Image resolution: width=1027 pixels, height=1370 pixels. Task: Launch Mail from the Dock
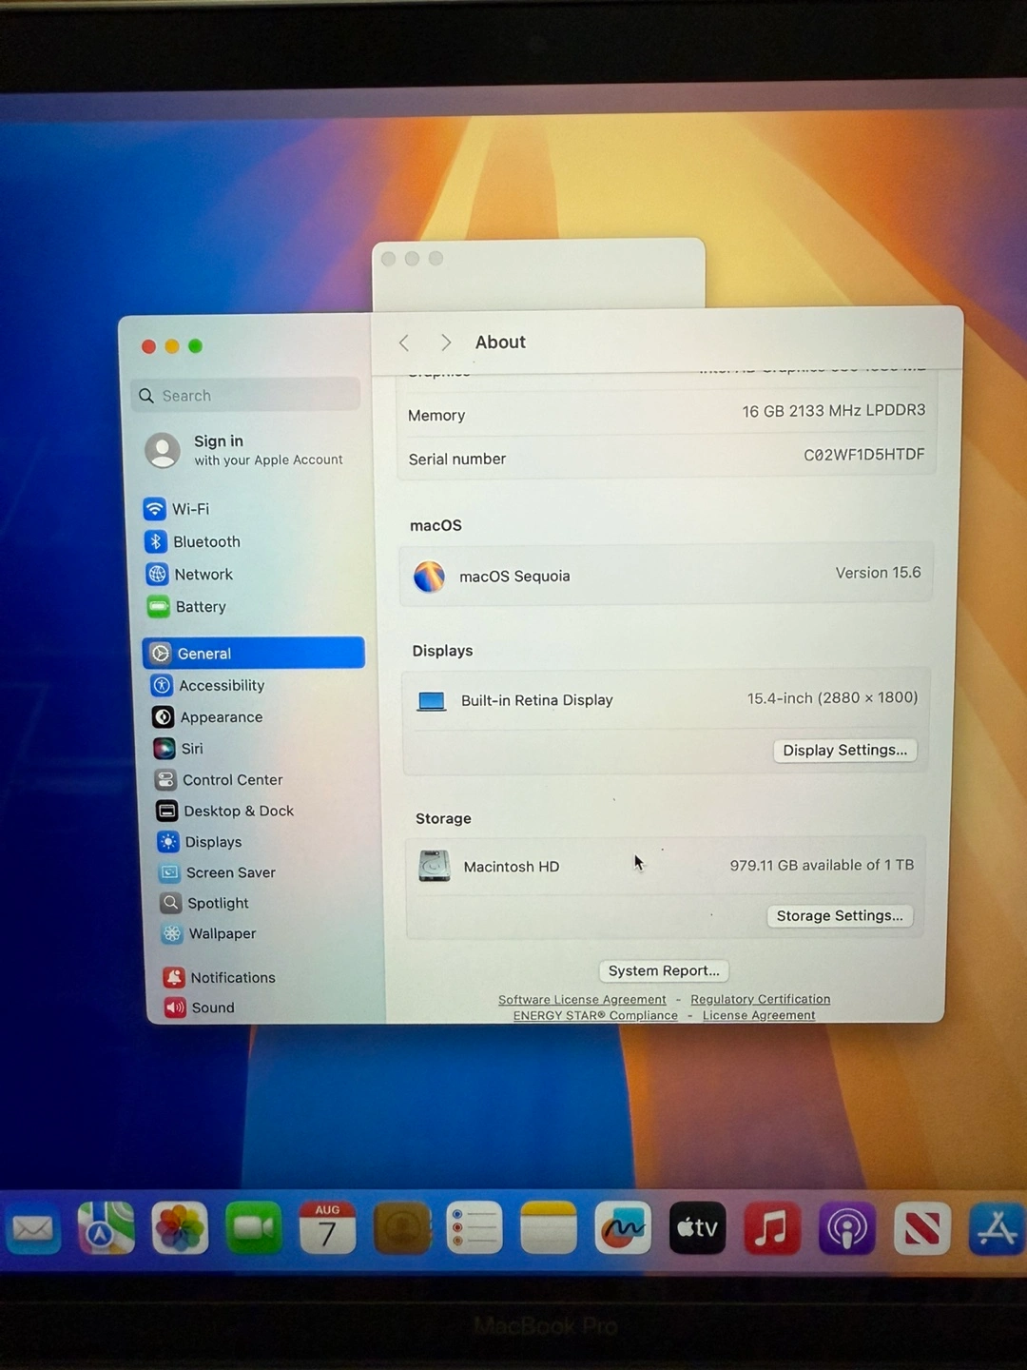(x=32, y=1228)
